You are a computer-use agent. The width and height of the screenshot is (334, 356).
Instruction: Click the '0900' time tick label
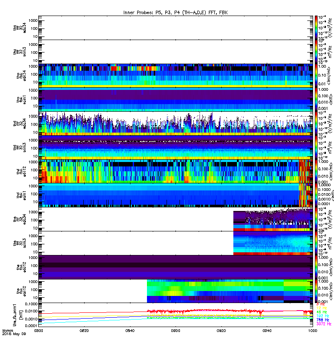click(x=175, y=331)
